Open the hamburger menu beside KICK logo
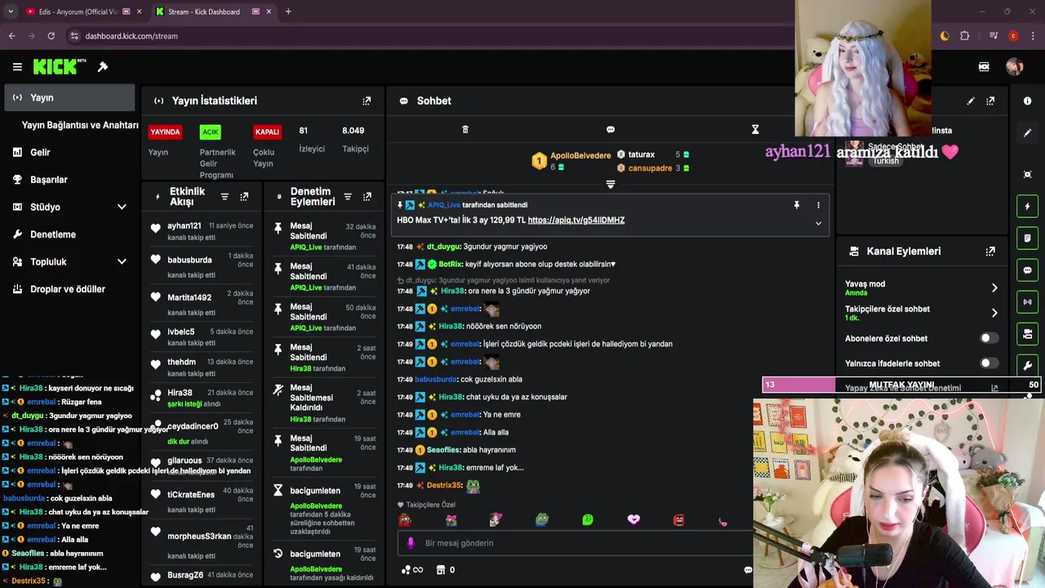1045x588 pixels. tap(17, 67)
